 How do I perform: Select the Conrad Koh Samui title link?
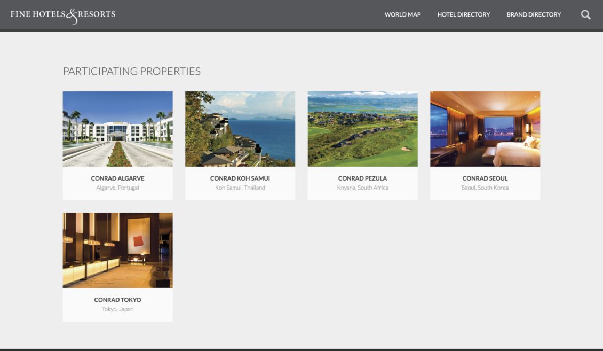click(x=240, y=178)
